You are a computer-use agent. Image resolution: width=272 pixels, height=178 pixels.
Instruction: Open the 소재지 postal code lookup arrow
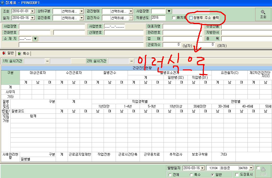click(35, 39)
